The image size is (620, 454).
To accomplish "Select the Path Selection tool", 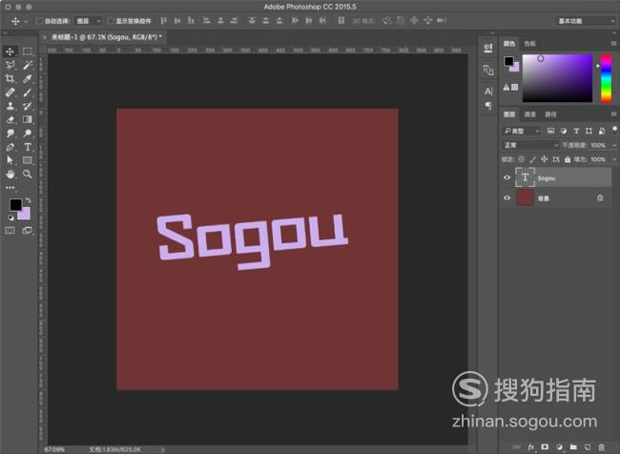I will [10, 160].
